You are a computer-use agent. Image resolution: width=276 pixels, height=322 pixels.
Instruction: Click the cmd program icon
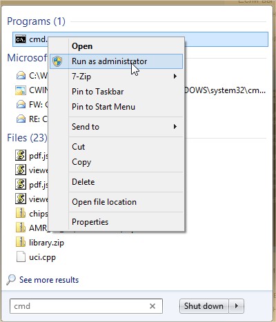pyautogui.click(x=21, y=39)
